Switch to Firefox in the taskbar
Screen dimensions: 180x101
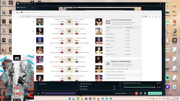click(x=98, y=98)
